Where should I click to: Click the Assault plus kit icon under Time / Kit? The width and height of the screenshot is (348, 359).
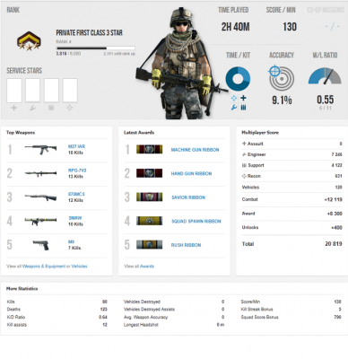tap(243, 98)
